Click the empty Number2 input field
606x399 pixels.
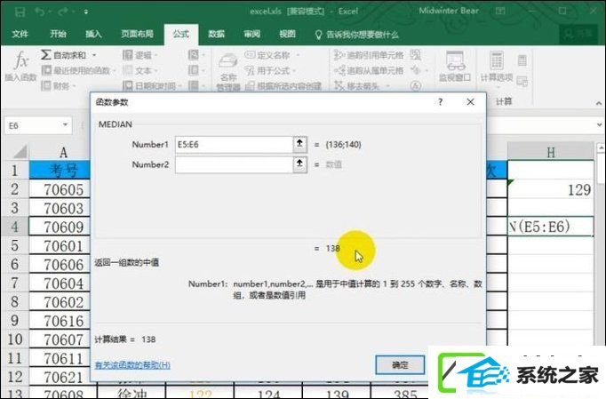click(234, 164)
